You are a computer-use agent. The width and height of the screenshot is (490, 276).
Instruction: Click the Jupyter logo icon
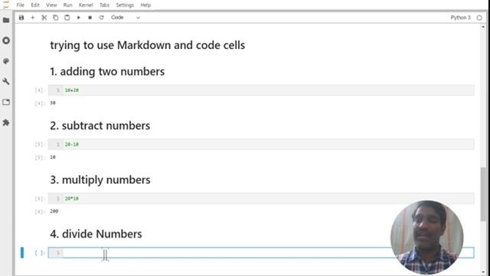6,5
